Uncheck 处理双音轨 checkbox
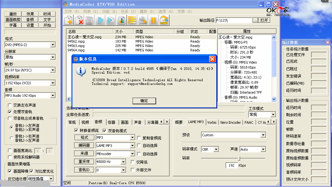Viewport: 332px width, 187px height. (10, 112)
